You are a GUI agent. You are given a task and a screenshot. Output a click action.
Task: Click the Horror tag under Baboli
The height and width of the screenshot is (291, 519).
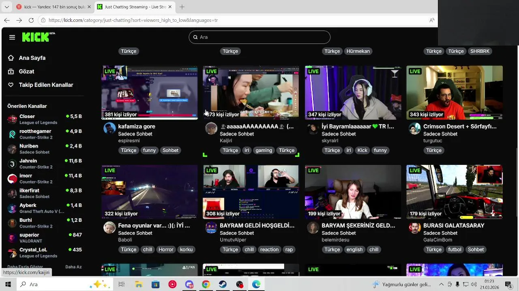(x=166, y=249)
